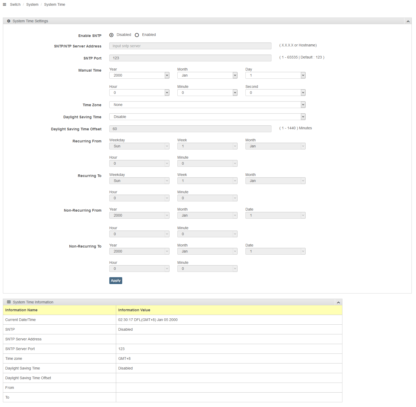Screen dimensions: 416x407
Task: Collapse the System Time Settings panel
Action: [x=408, y=21]
